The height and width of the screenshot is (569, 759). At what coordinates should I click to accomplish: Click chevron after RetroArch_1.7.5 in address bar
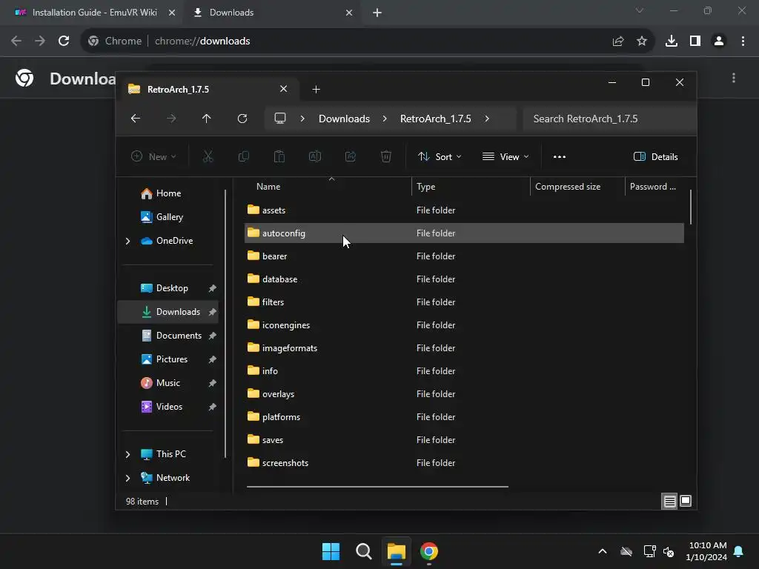click(487, 119)
